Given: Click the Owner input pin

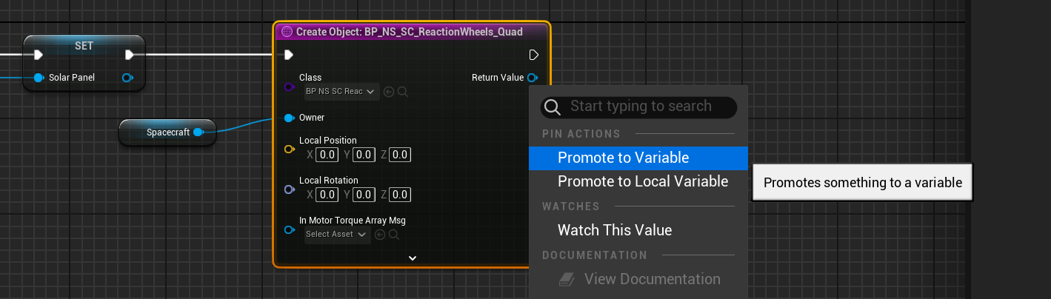Looking at the screenshot, I should coord(289,118).
